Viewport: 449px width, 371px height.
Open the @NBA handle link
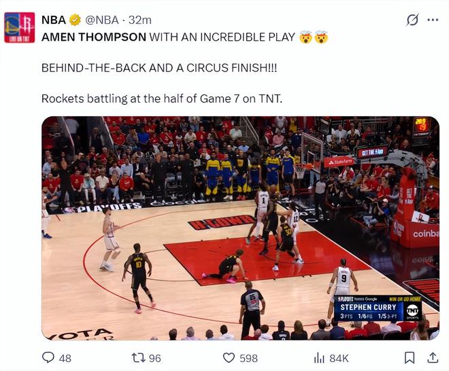click(x=102, y=20)
